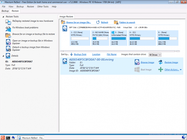Click the Browse Image link
Viewport: 187px width, 140px height.
(147, 62)
